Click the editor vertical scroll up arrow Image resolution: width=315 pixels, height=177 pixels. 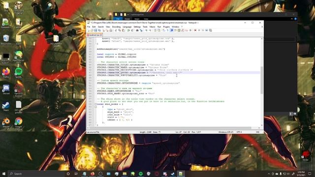[261, 38]
